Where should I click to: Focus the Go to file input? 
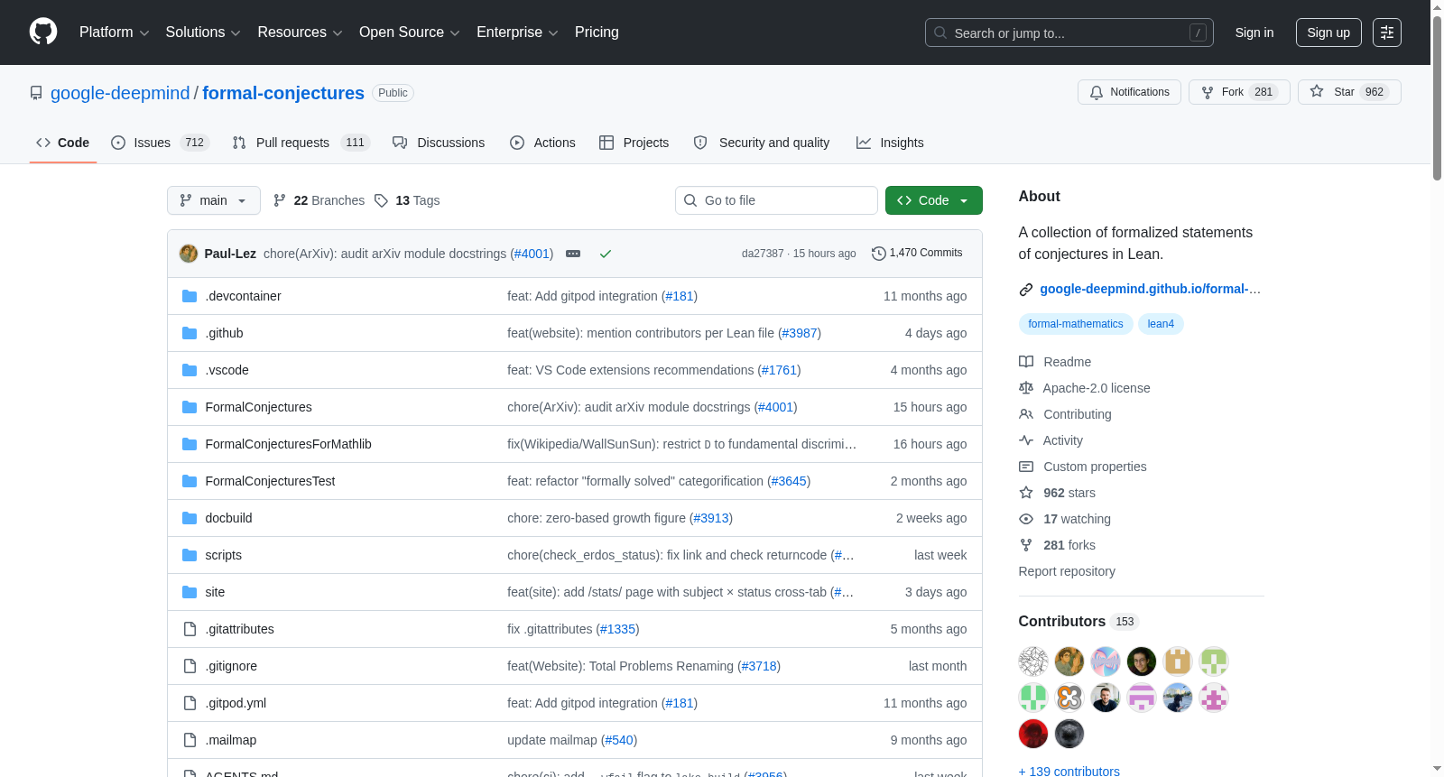776,200
